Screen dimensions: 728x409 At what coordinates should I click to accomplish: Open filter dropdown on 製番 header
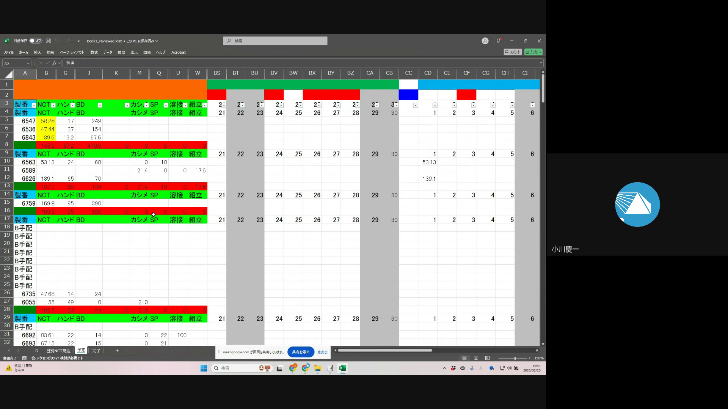point(34,105)
